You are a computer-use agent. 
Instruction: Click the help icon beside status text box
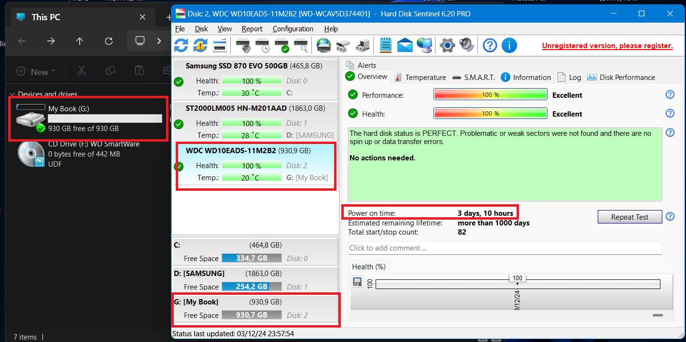(670, 132)
